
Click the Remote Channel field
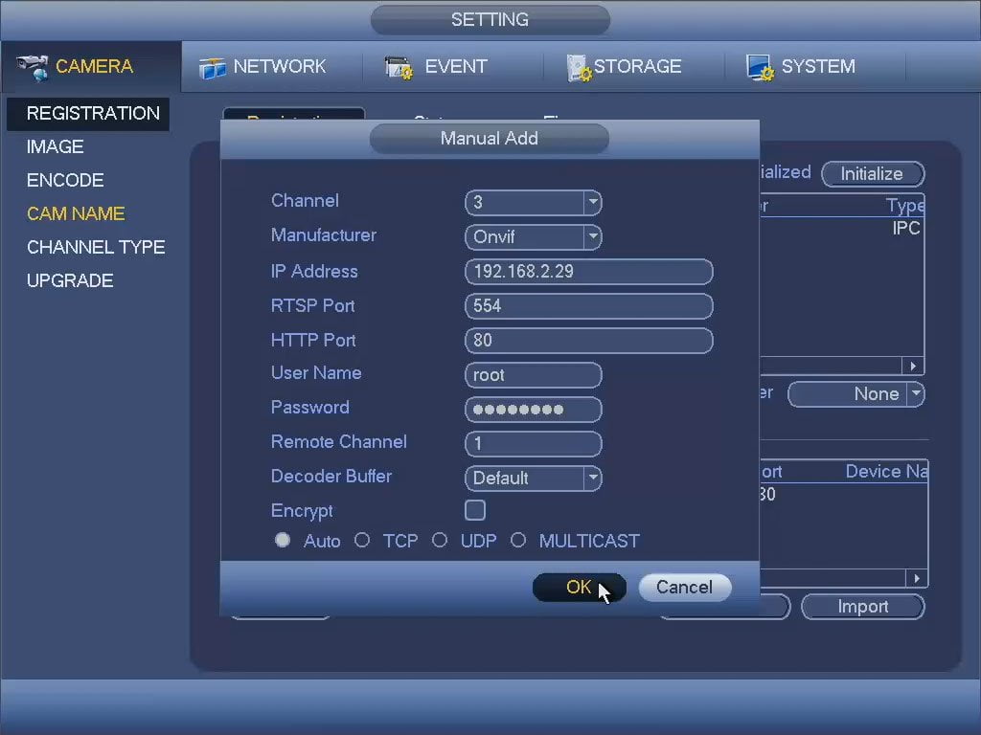[x=533, y=444]
